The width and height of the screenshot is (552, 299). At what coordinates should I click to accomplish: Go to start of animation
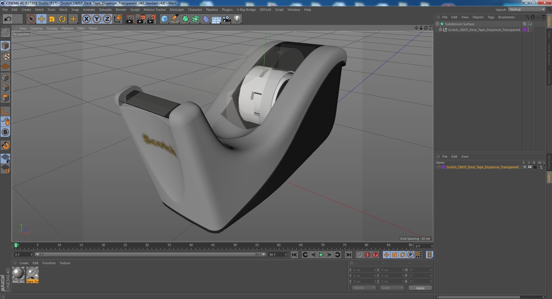(294, 255)
